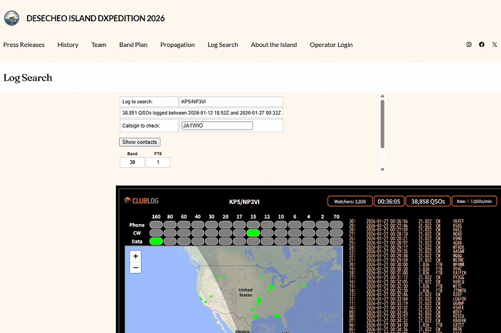Click the green 15m CW band indicator

coord(253,233)
